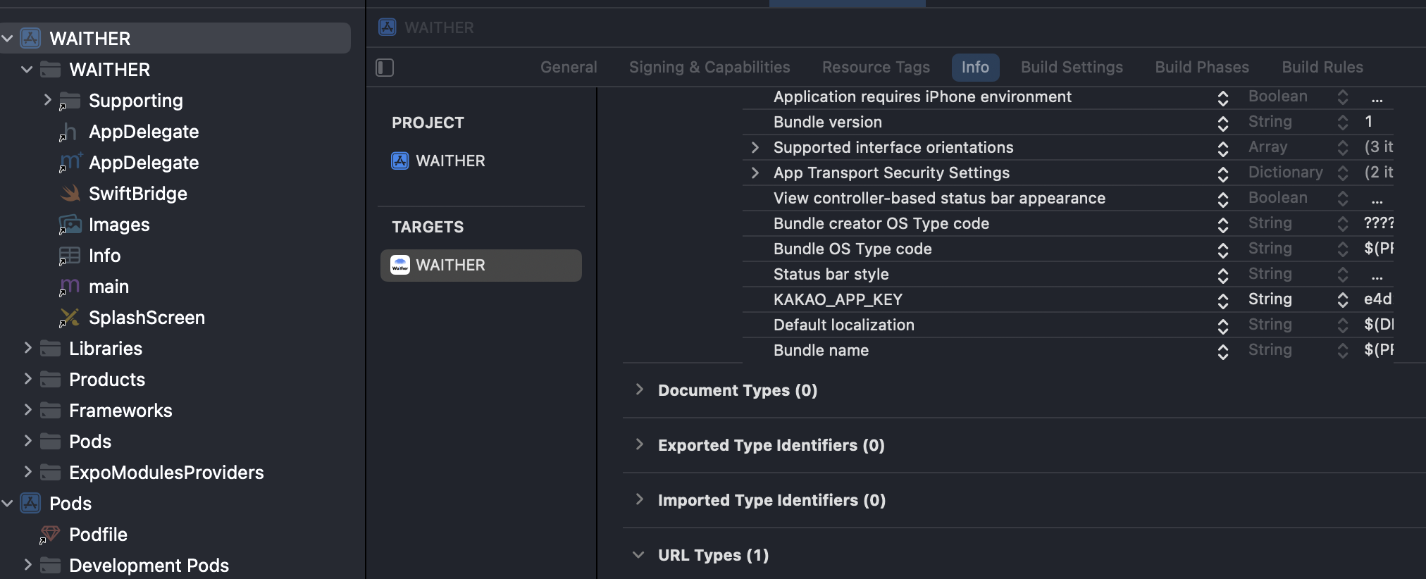1426x579 pixels.
Task: Expand App Transport Security Settings row
Action: tap(755, 173)
